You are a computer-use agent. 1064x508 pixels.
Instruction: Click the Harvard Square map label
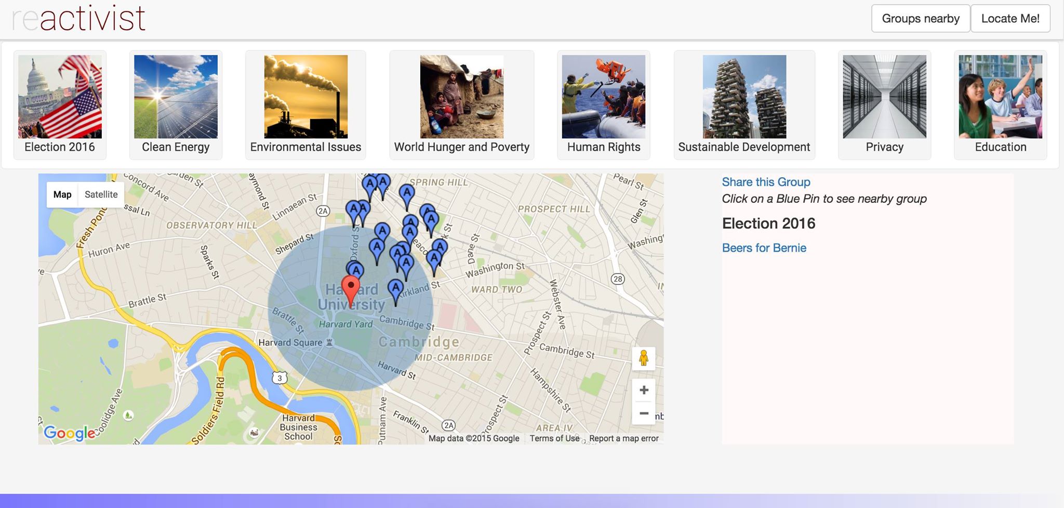click(290, 343)
